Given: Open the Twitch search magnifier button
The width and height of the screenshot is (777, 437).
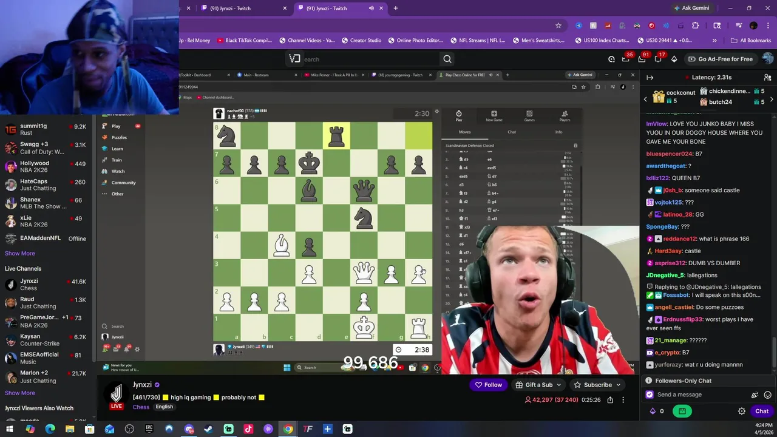Looking at the screenshot, I should pos(447,59).
